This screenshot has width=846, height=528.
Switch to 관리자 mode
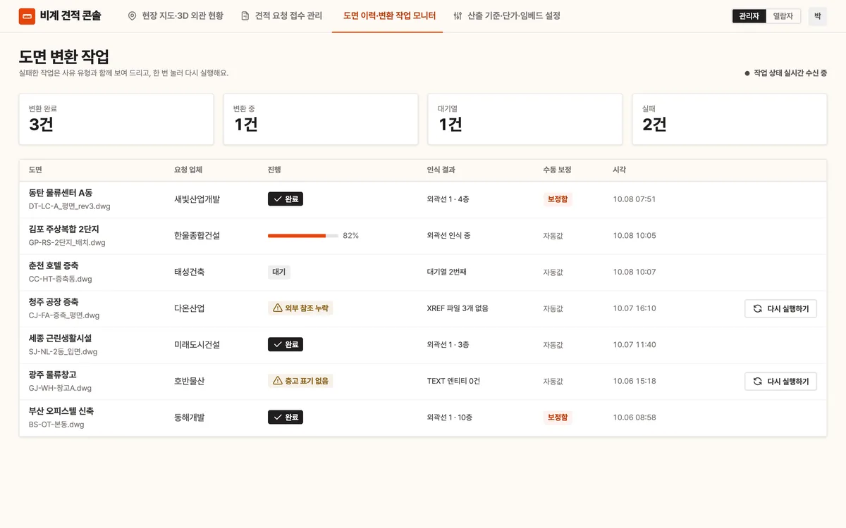(749, 15)
